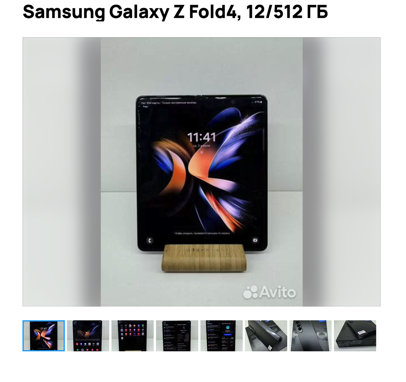Open the home screen dock thumbnail
The image size is (406, 382).
(x=88, y=336)
